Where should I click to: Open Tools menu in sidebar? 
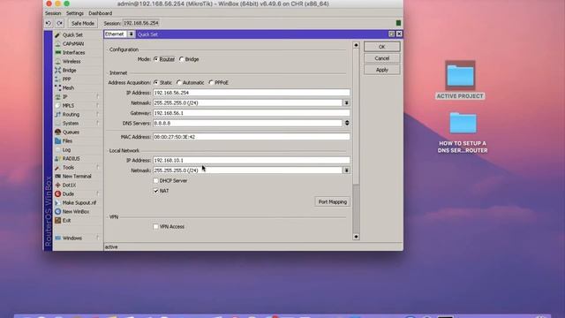[68, 167]
